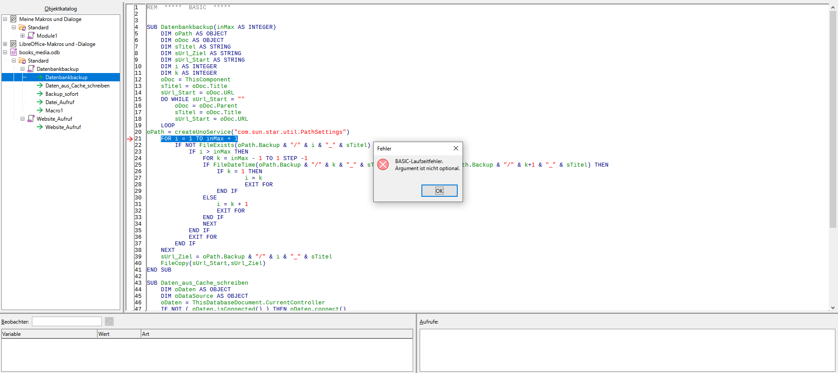
Task: Click 'Argument ist nicht optional.' error message
Action: click(427, 168)
